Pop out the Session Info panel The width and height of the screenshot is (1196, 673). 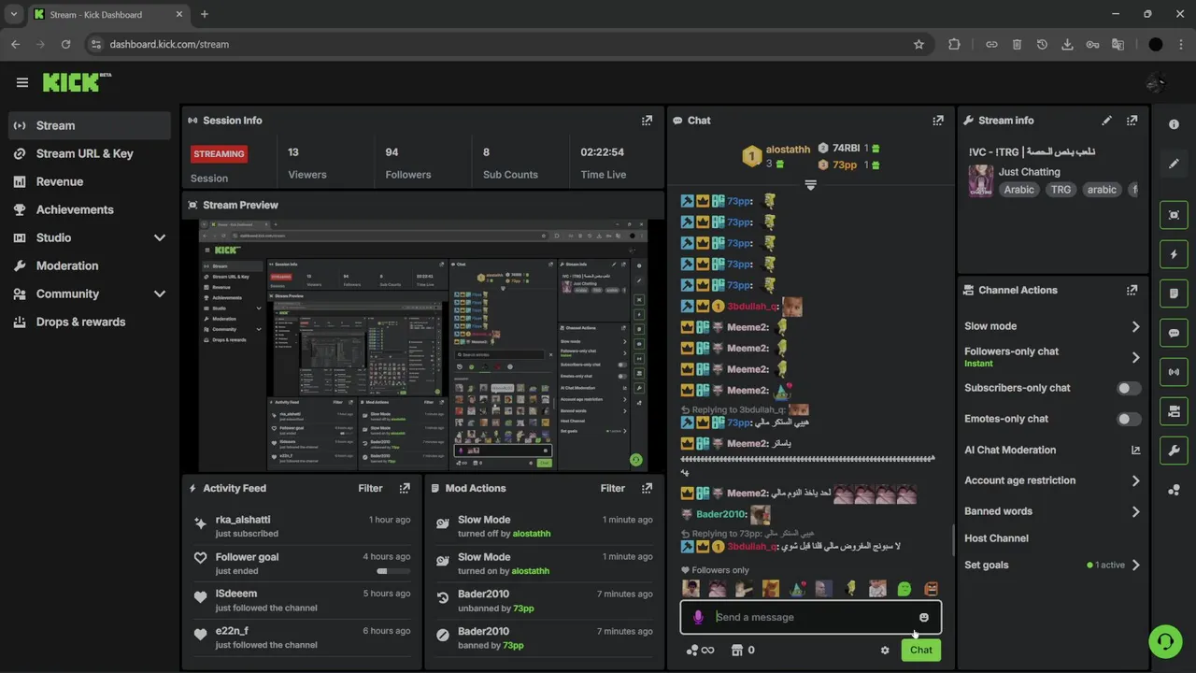pyautogui.click(x=647, y=121)
